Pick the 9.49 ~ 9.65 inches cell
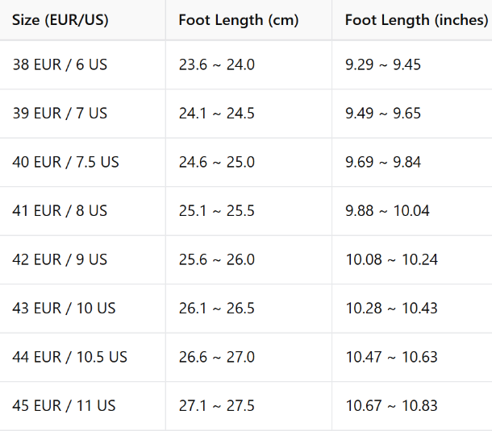The width and height of the screenshot is (492, 431). pos(383,114)
